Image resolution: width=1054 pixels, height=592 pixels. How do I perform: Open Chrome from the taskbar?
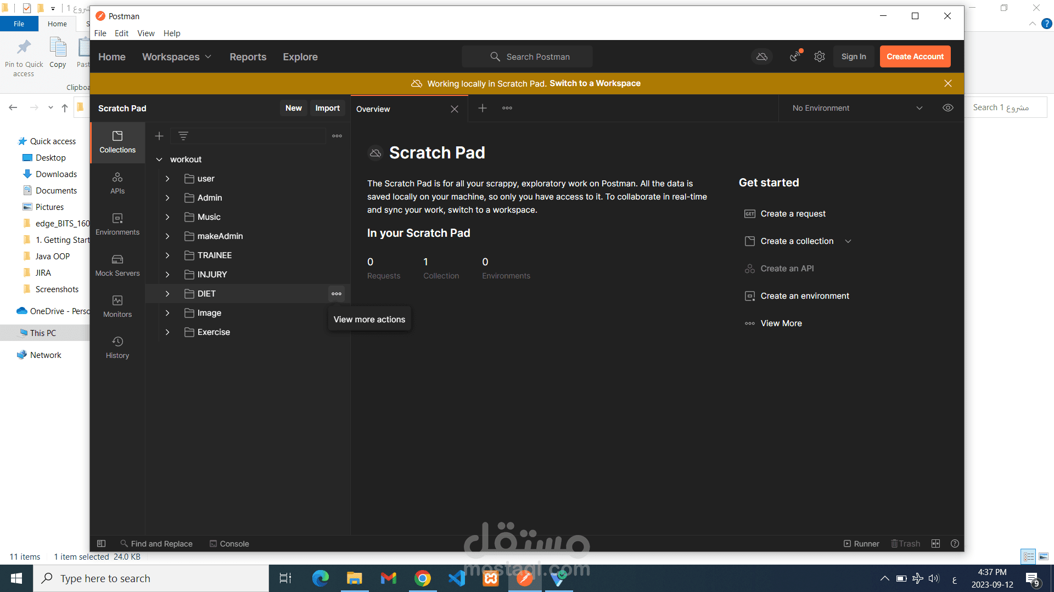click(423, 578)
